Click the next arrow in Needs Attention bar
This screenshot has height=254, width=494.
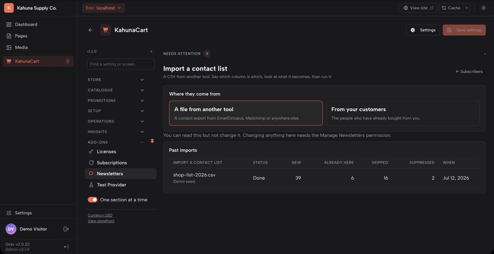coord(485,54)
